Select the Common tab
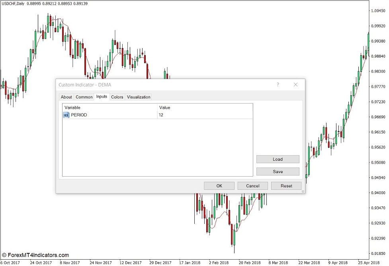This screenshot has width=389, height=266. tap(84, 97)
